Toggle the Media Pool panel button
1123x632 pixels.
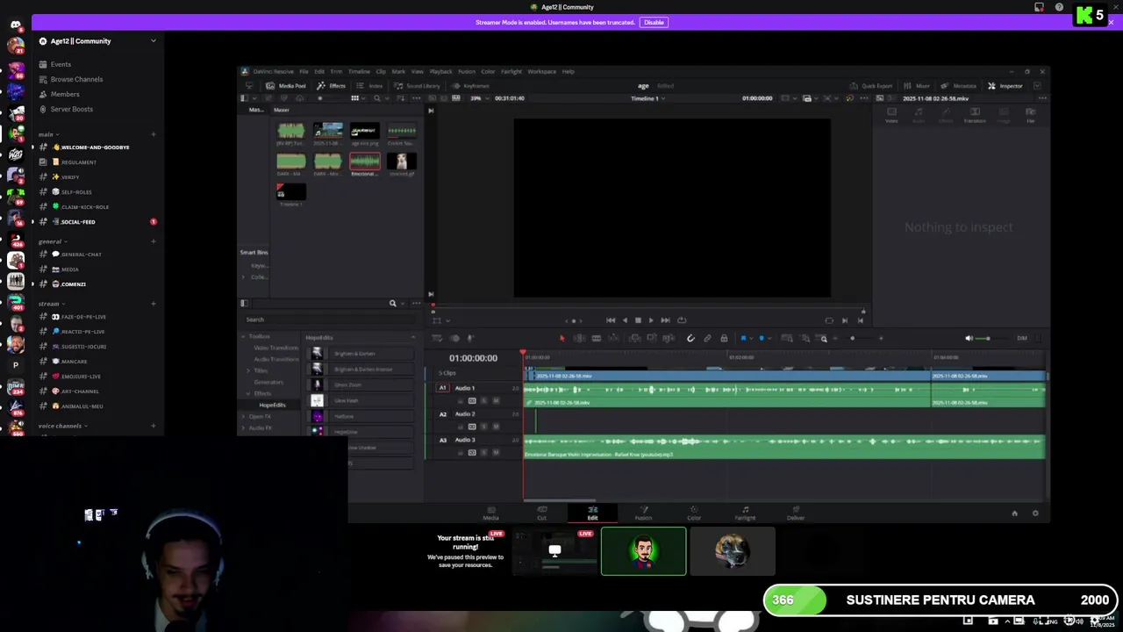pos(286,86)
